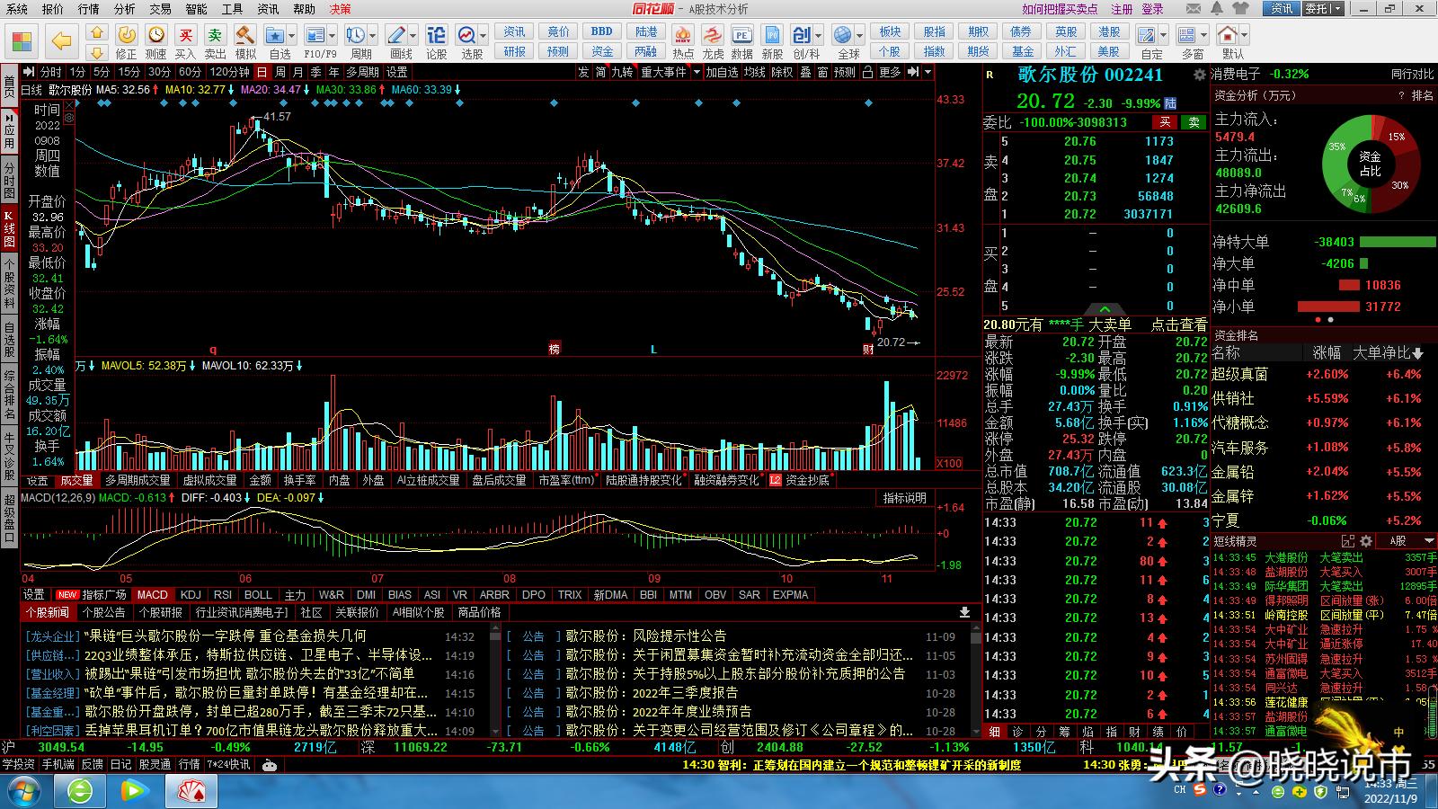Toggle the 除权 adjustment option
The height and width of the screenshot is (809, 1438).
click(782, 72)
